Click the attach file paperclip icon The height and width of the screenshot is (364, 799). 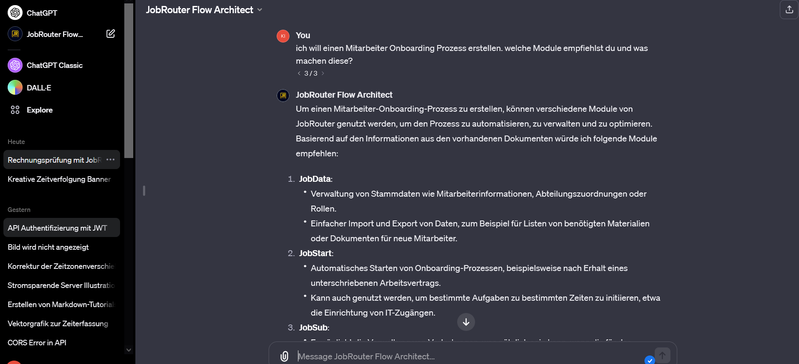[x=284, y=356]
